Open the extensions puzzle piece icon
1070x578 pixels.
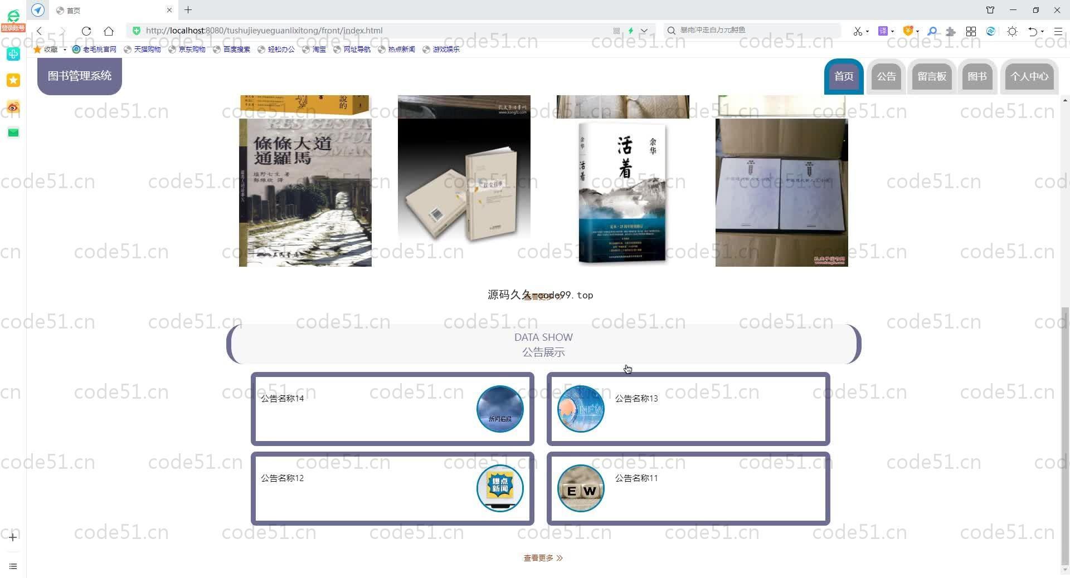pos(951,31)
